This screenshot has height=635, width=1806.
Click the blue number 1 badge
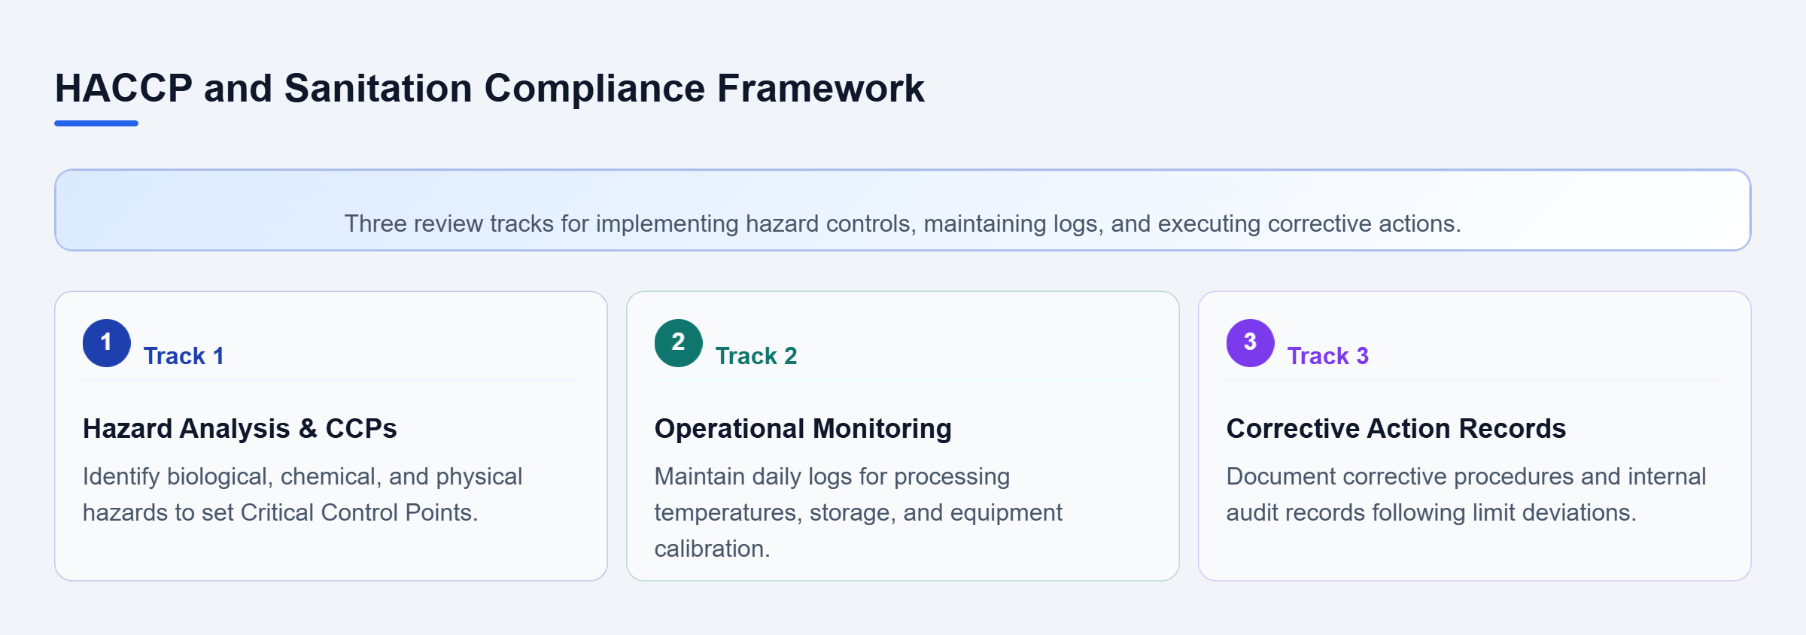pyautogui.click(x=107, y=343)
